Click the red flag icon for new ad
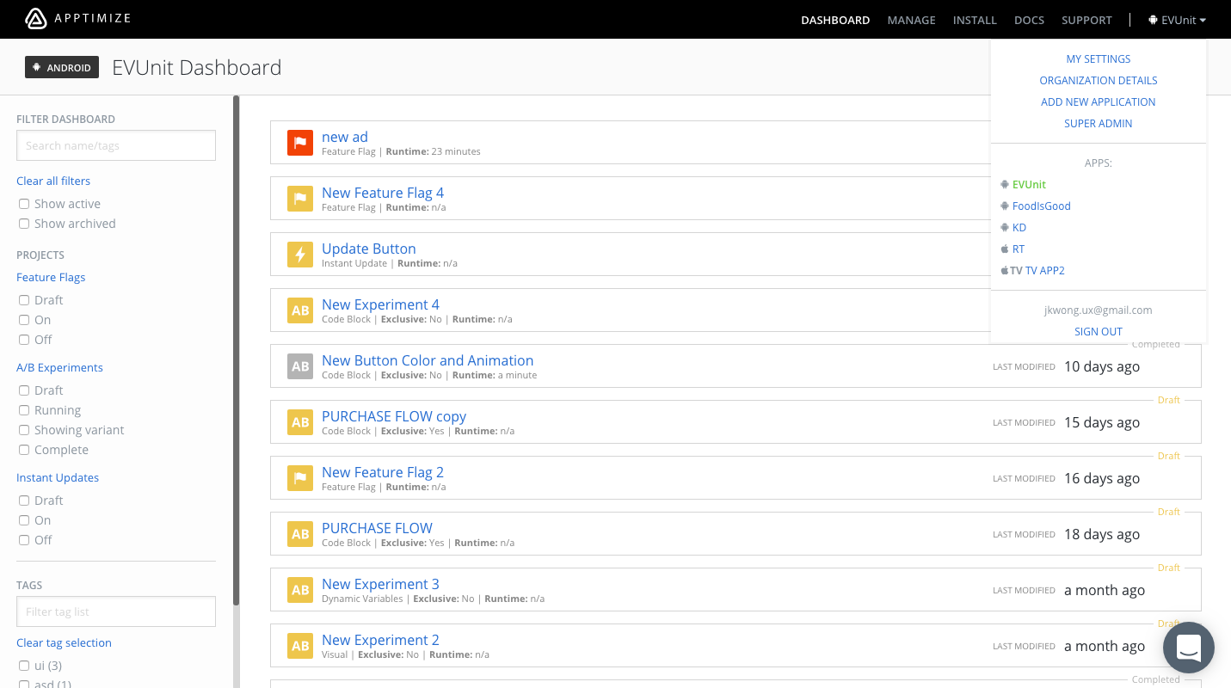The height and width of the screenshot is (688, 1231). (300, 143)
